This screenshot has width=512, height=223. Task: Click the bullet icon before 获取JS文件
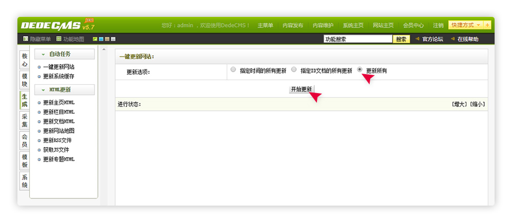[x=39, y=150]
